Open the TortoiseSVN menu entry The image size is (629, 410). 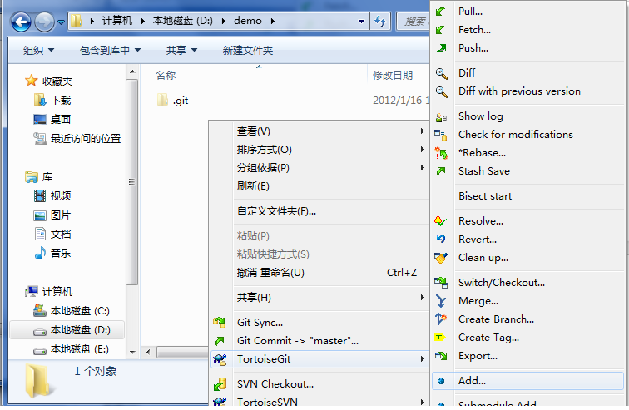point(319,402)
